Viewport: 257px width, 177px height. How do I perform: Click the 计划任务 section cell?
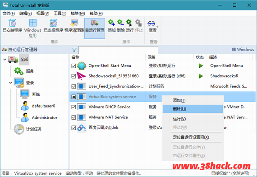[x=156, y=86]
